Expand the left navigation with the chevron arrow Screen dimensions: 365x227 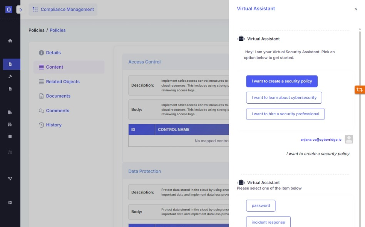pos(20,10)
